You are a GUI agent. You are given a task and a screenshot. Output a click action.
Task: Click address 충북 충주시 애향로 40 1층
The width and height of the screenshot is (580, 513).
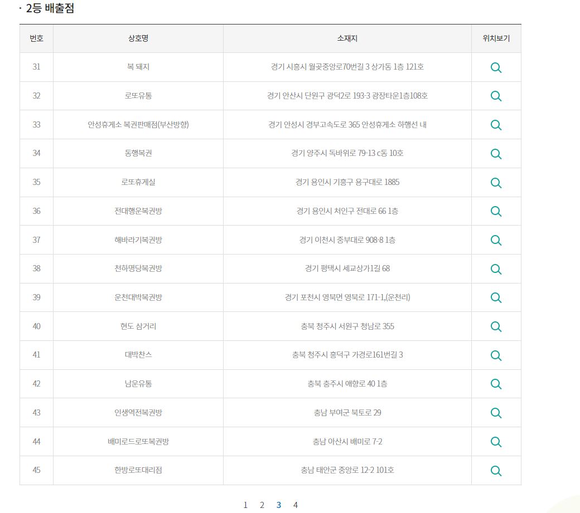(x=347, y=384)
